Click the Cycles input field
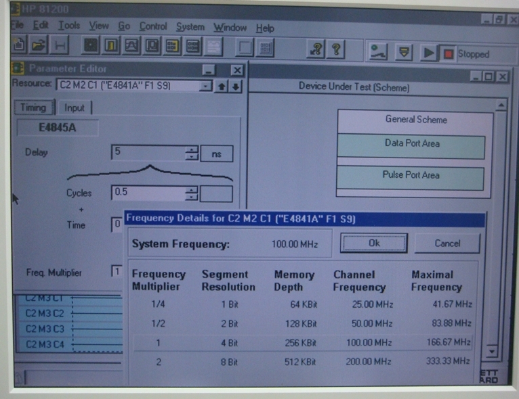The width and height of the screenshot is (519, 399). [148, 193]
